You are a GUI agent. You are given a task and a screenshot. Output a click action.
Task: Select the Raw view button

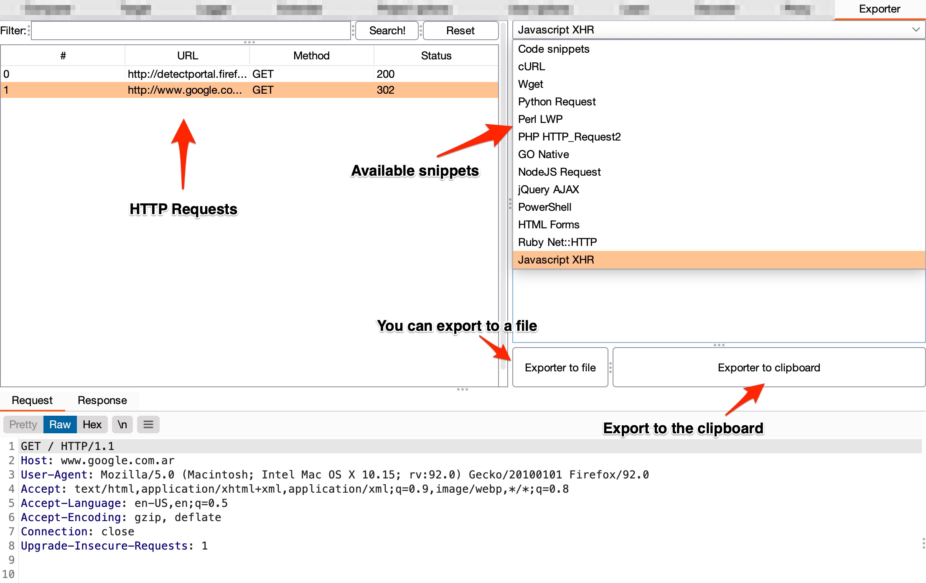click(60, 424)
